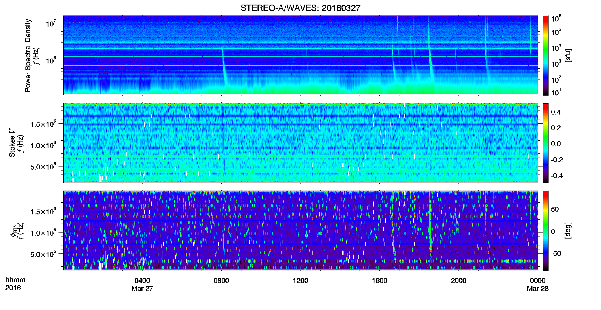Select the 0000 Mar 28 time label
601x310 pixels.
point(538,284)
